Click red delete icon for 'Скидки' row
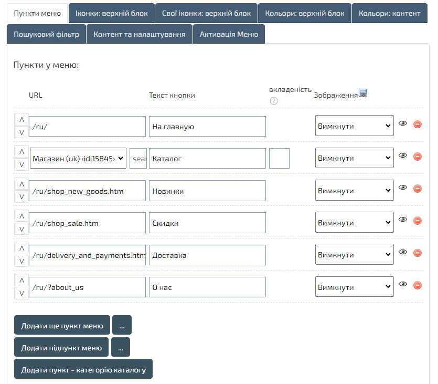Image resolution: width=438 pixels, height=384 pixels. point(418,221)
